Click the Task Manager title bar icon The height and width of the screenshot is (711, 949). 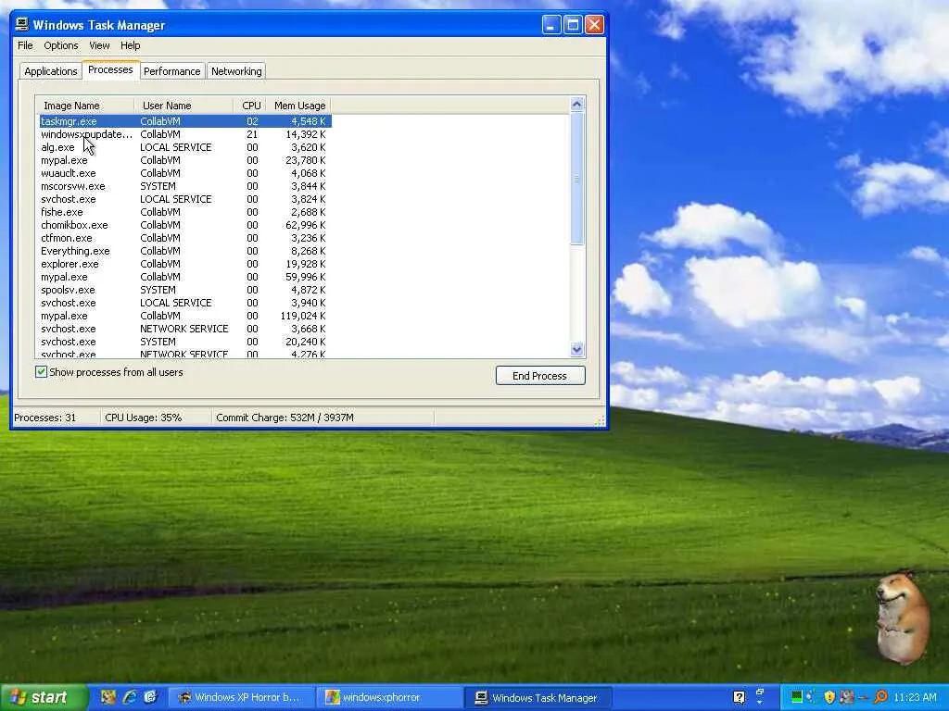point(22,25)
